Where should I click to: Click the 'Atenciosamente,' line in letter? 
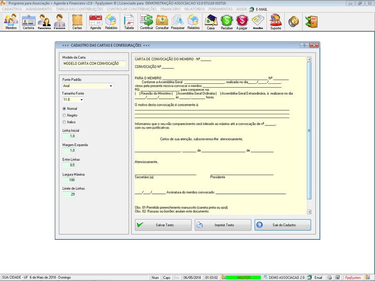(x=146, y=162)
